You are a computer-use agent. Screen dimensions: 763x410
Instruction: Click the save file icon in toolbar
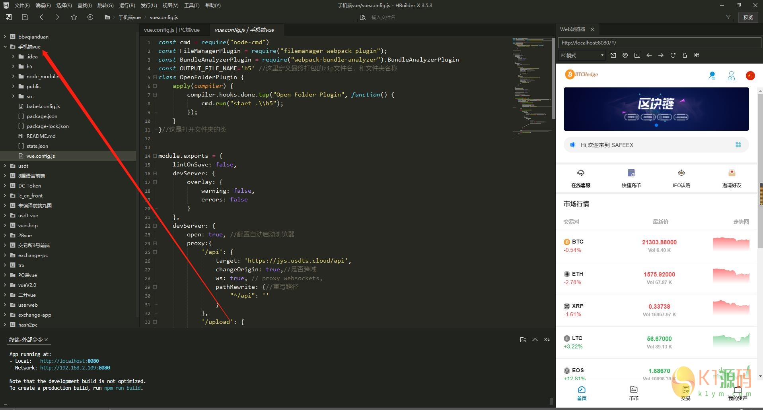coord(25,17)
